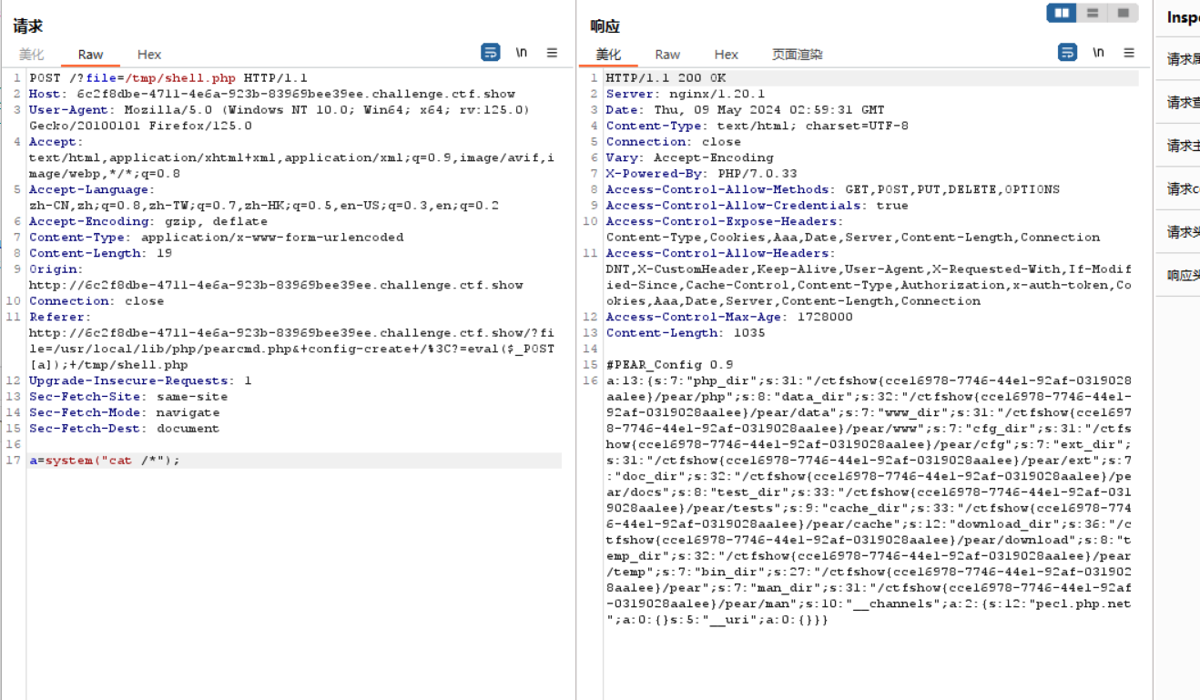
Task: Click the request Content-Type x-www-form-urlencoded line
Action: click(216, 238)
